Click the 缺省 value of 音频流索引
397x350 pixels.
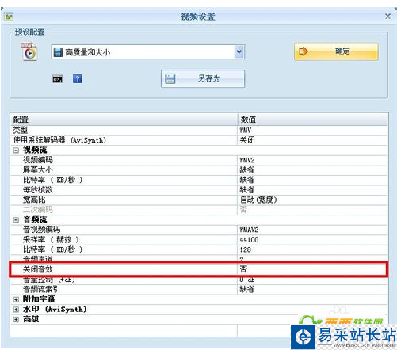pos(247,289)
